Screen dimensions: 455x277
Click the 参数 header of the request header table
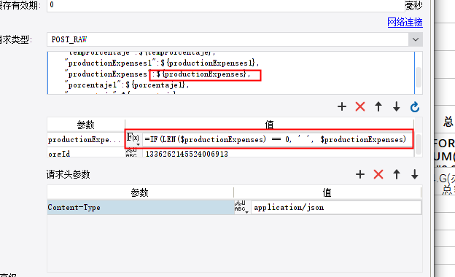pyautogui.click(x=140, y=192)
